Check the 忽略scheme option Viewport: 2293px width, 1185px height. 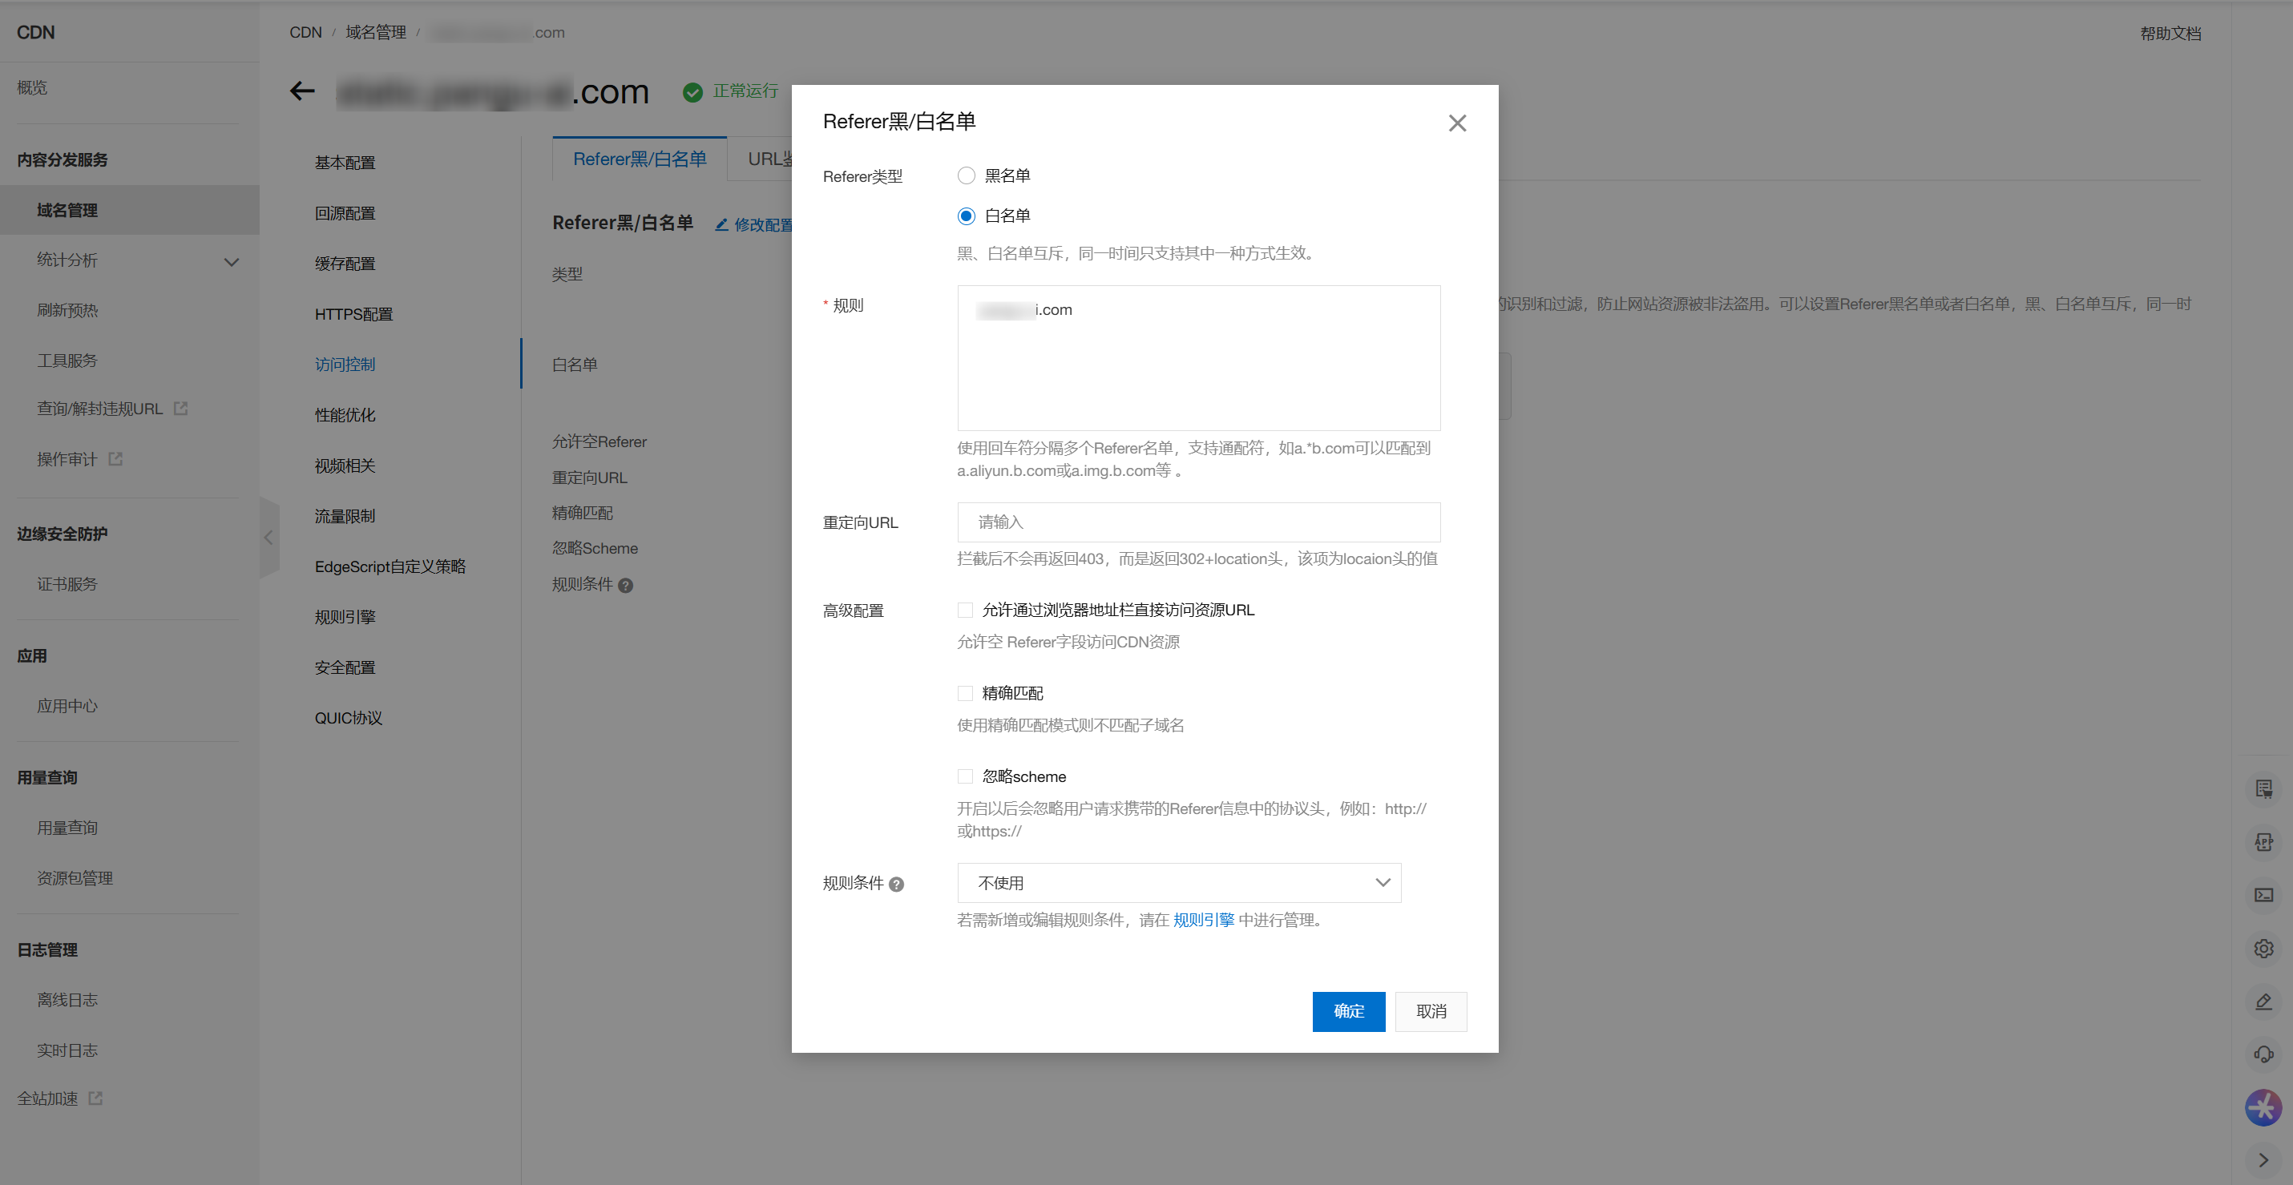coord(965,776)
